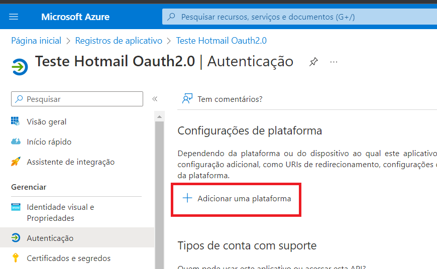Open the Azure portal hamburger menu
Screen dimensions: 437x269
(x=14, y=17)
